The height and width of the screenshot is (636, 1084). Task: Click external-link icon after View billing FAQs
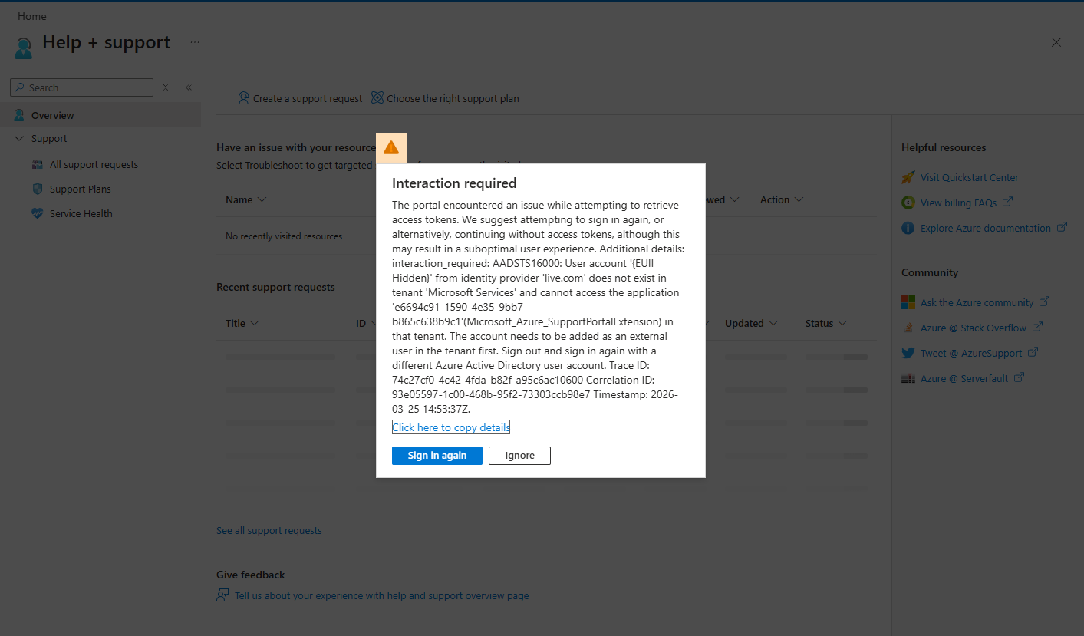point(1008,202)
